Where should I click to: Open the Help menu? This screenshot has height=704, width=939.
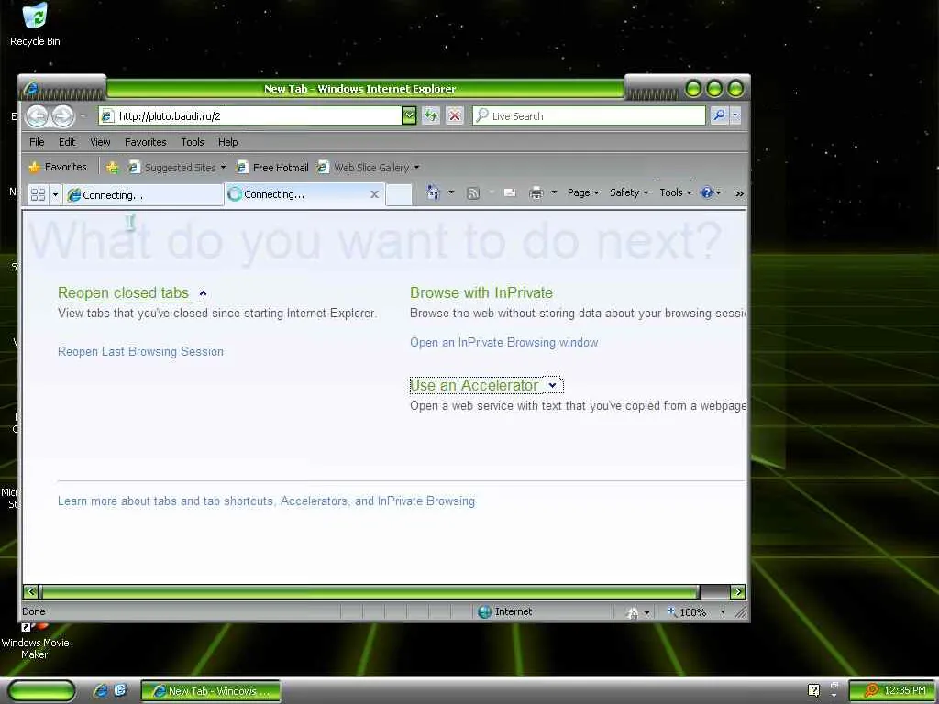click(227, 142)
